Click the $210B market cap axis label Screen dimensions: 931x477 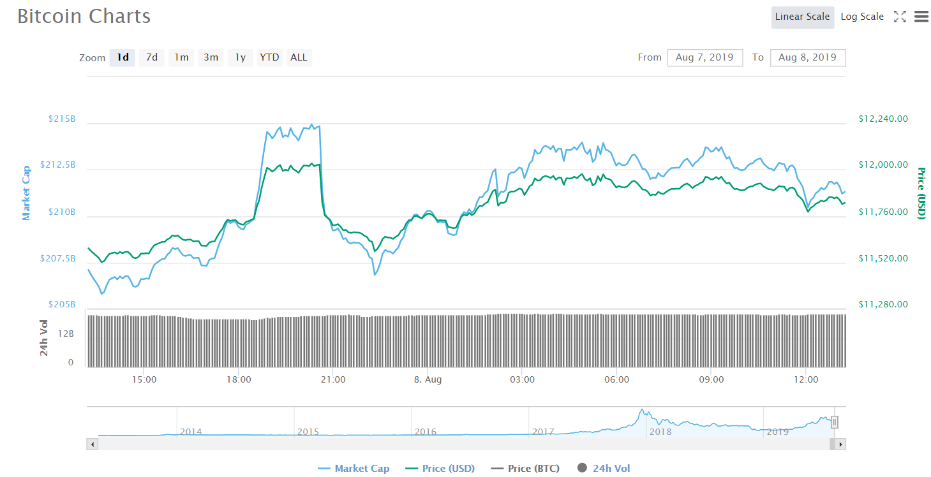tap(62, 212)
